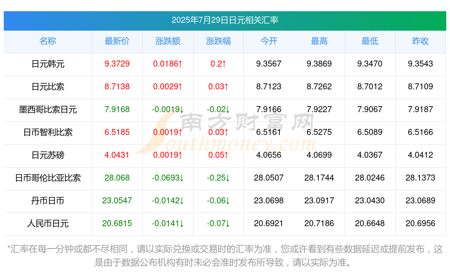
Task: Select previous close 9.3543
Action: pyautogui.click(x=420, y=64)
